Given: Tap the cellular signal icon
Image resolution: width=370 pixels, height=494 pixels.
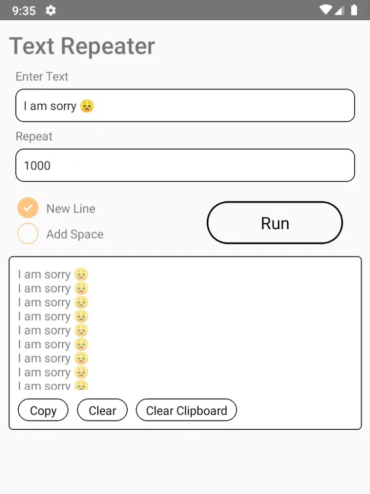Looking at the screenshot, I should (339, 10).
